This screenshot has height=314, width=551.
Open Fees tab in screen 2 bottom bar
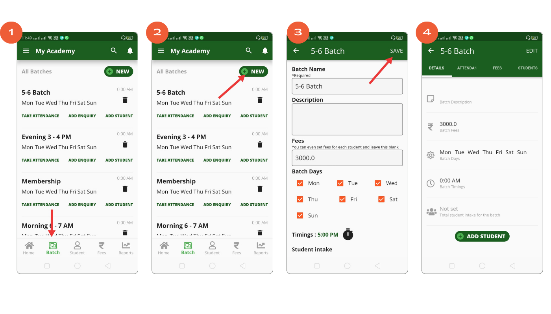coord(237,248)
